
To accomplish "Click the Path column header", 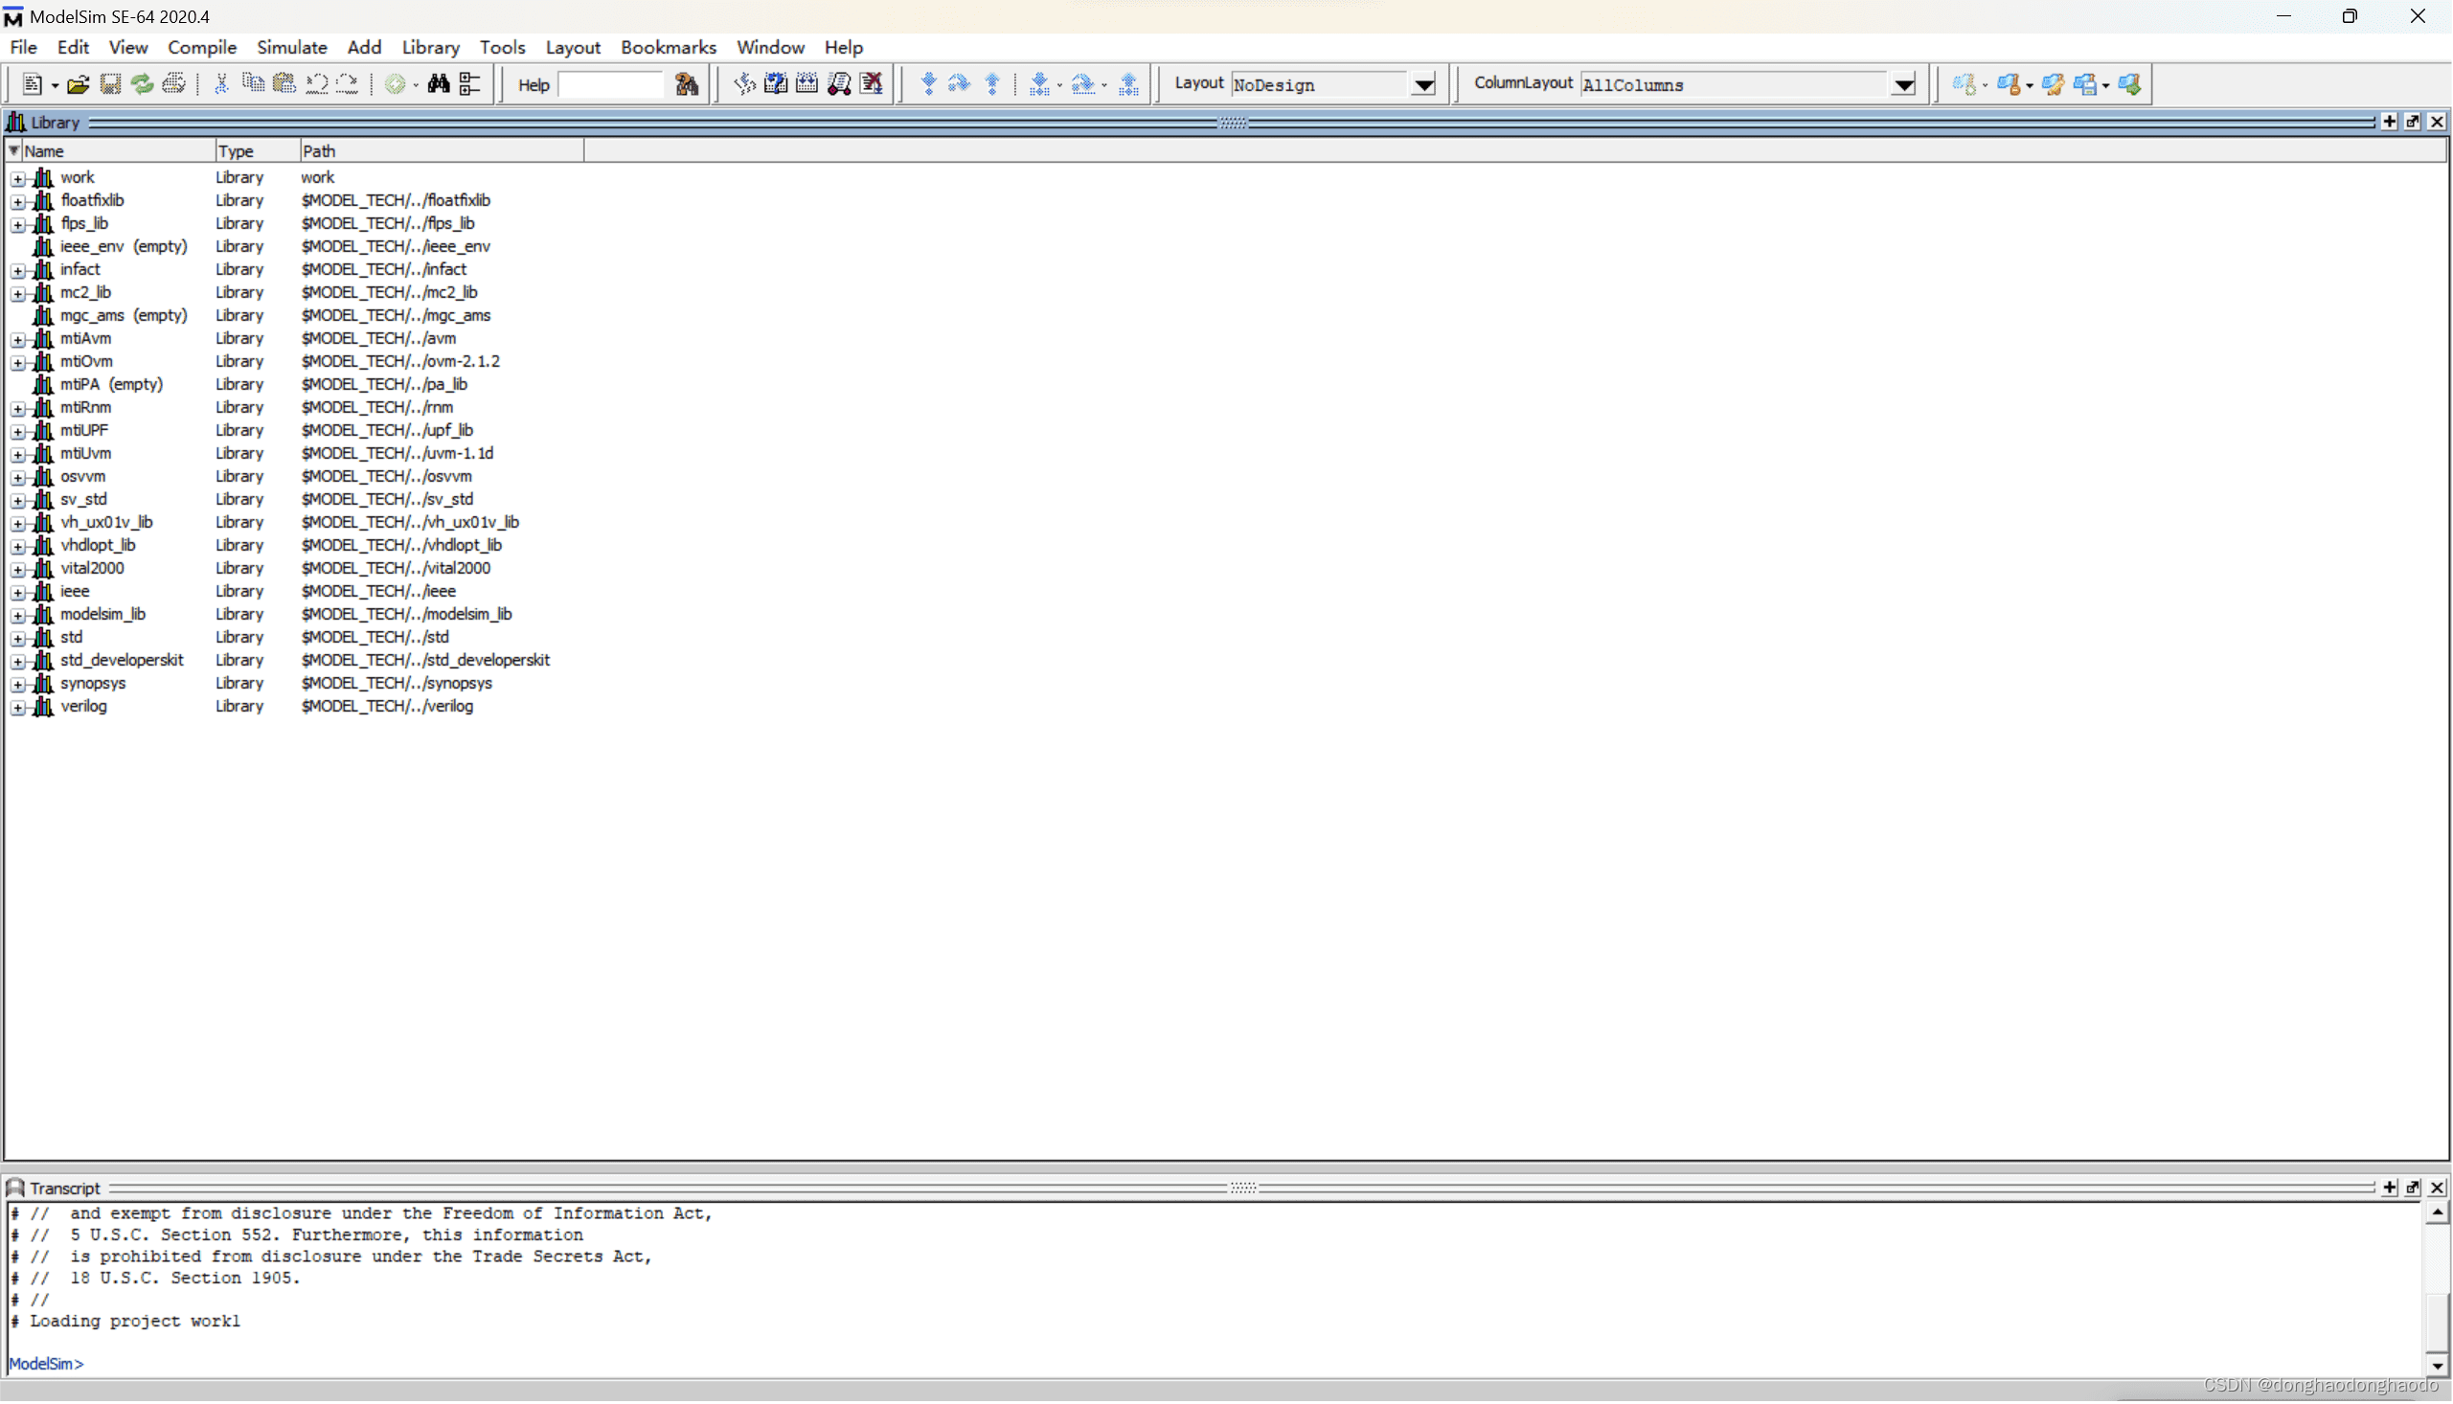I will (440, 151).
